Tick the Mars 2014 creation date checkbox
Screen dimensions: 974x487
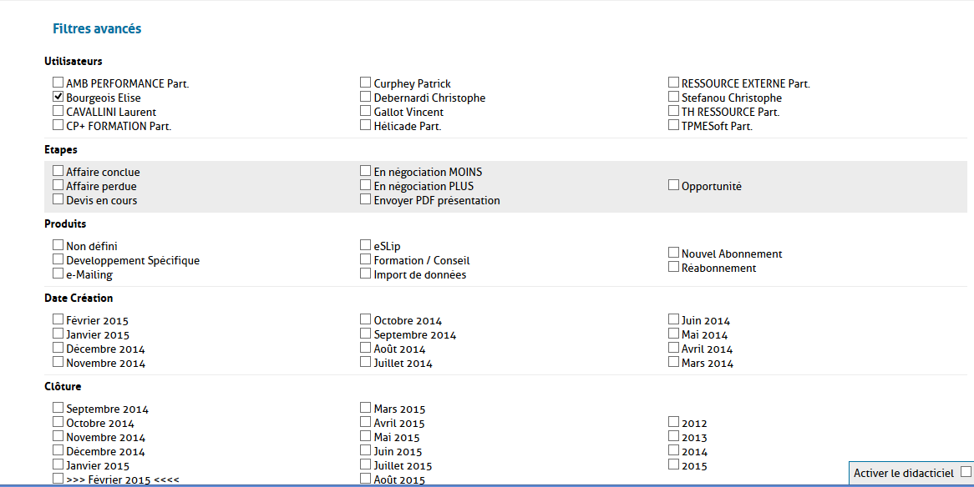(x=673, y=362)
